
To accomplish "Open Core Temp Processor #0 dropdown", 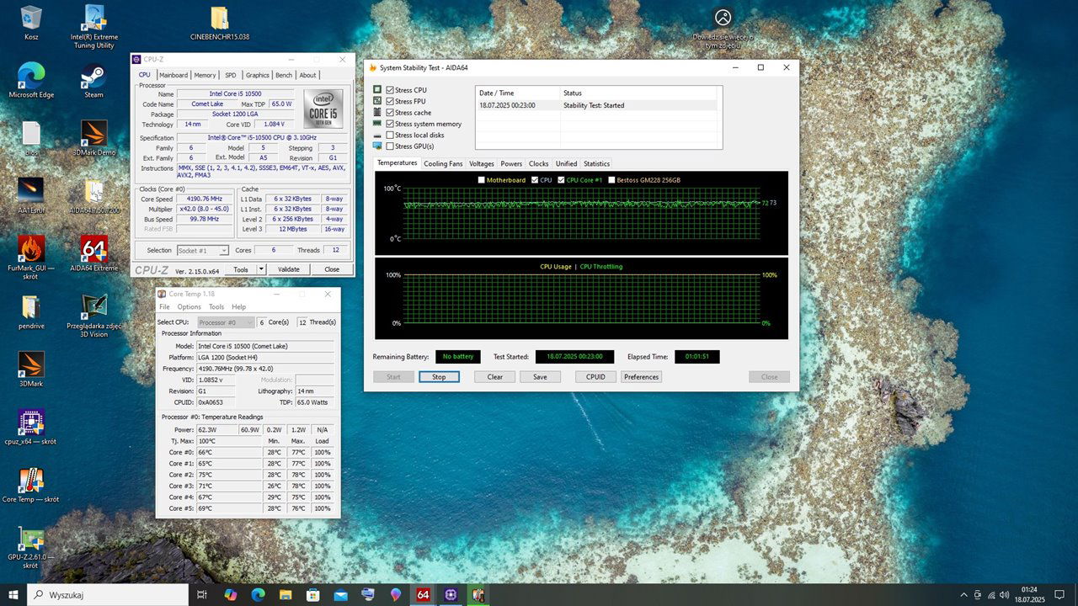I will pyautogui.click(x=227, y=322).
